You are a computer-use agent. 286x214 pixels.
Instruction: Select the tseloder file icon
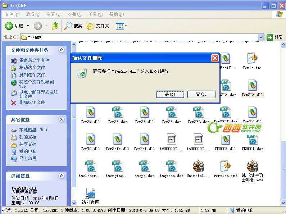(91, 166)
